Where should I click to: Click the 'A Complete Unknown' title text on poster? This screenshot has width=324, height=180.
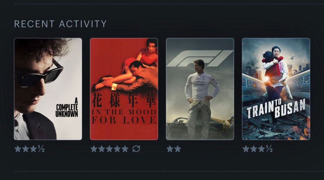coord(67,108)
